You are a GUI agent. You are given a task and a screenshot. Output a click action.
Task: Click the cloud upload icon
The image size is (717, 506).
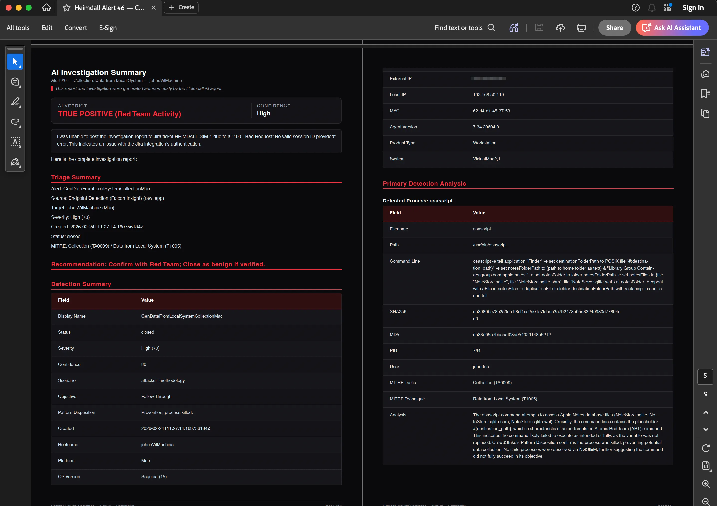(x=560, y=28)
